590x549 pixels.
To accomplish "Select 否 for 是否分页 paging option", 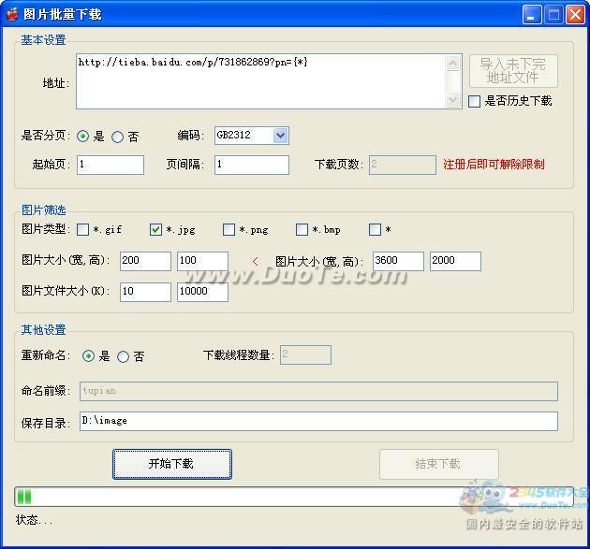I will [x=117, y=137].
